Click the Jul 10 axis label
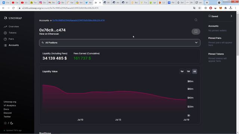Image resolution: width=239 pixels, height=134 pixels. (x=80, y=120)
